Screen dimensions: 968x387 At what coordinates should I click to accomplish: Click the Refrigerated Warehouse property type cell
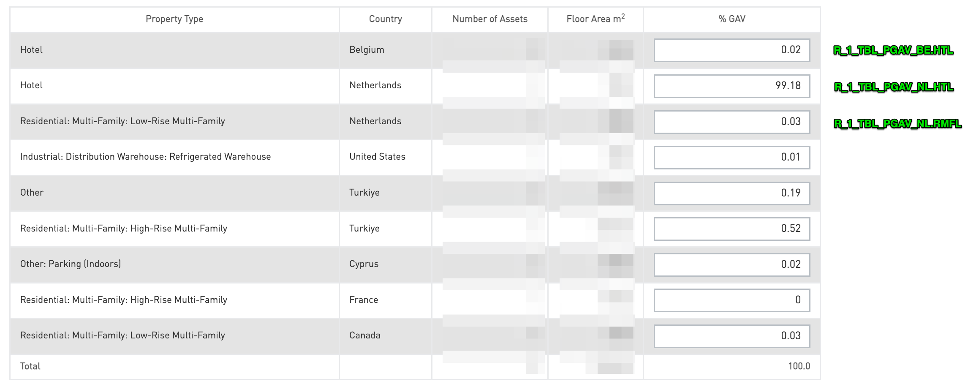(x=145, y=157)
